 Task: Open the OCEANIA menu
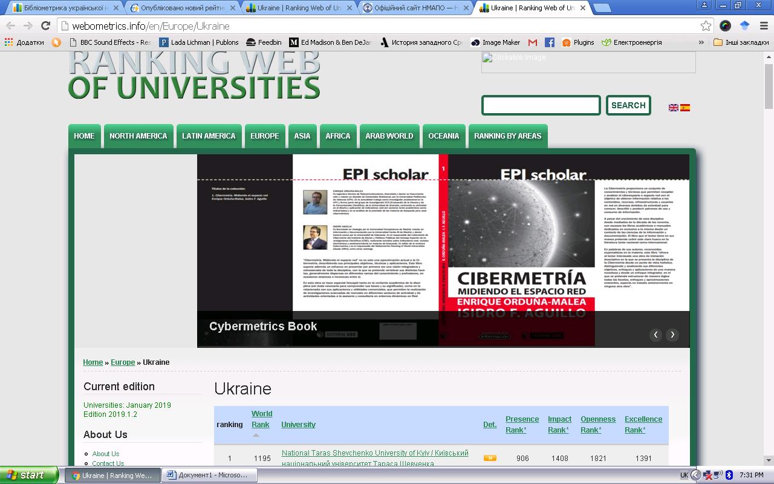point(444,136)
